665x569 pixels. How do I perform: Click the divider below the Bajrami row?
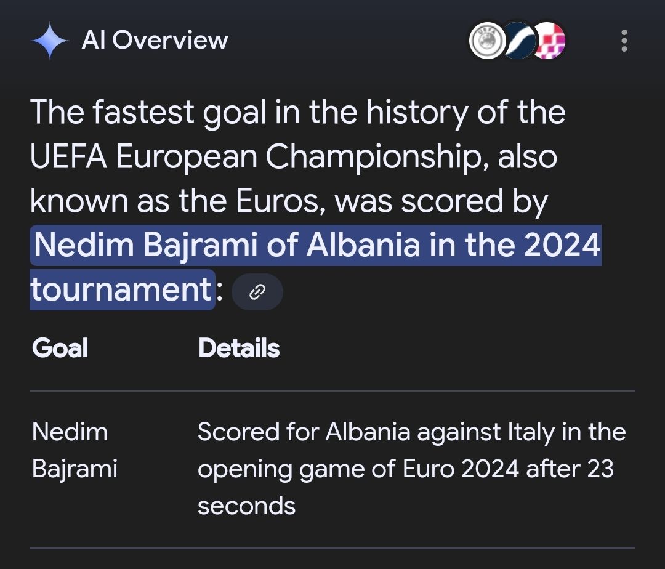tap(332, 548)
